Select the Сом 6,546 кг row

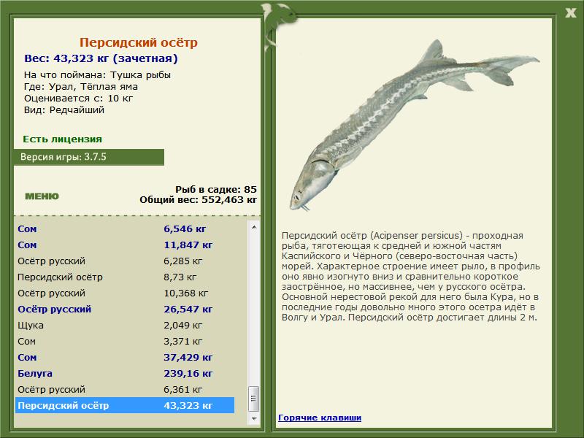pyautogui.click(x=125, y=228)
